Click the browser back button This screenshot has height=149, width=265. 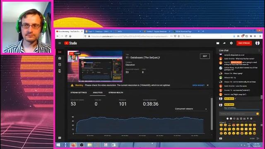point(58,36)
